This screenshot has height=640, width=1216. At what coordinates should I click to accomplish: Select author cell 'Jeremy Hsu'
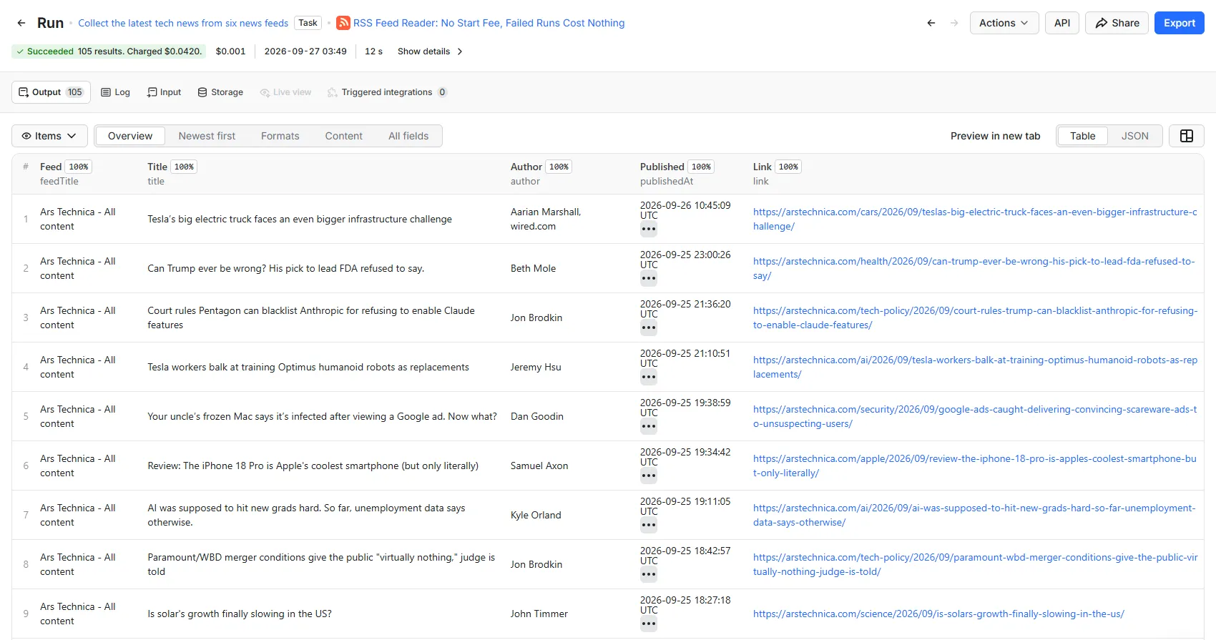coord(536,367)
